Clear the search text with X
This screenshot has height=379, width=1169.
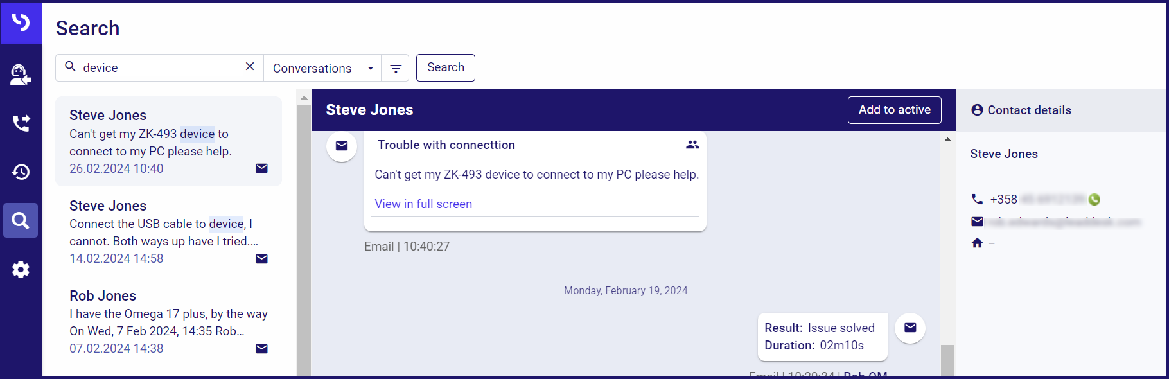click(250, 67)
